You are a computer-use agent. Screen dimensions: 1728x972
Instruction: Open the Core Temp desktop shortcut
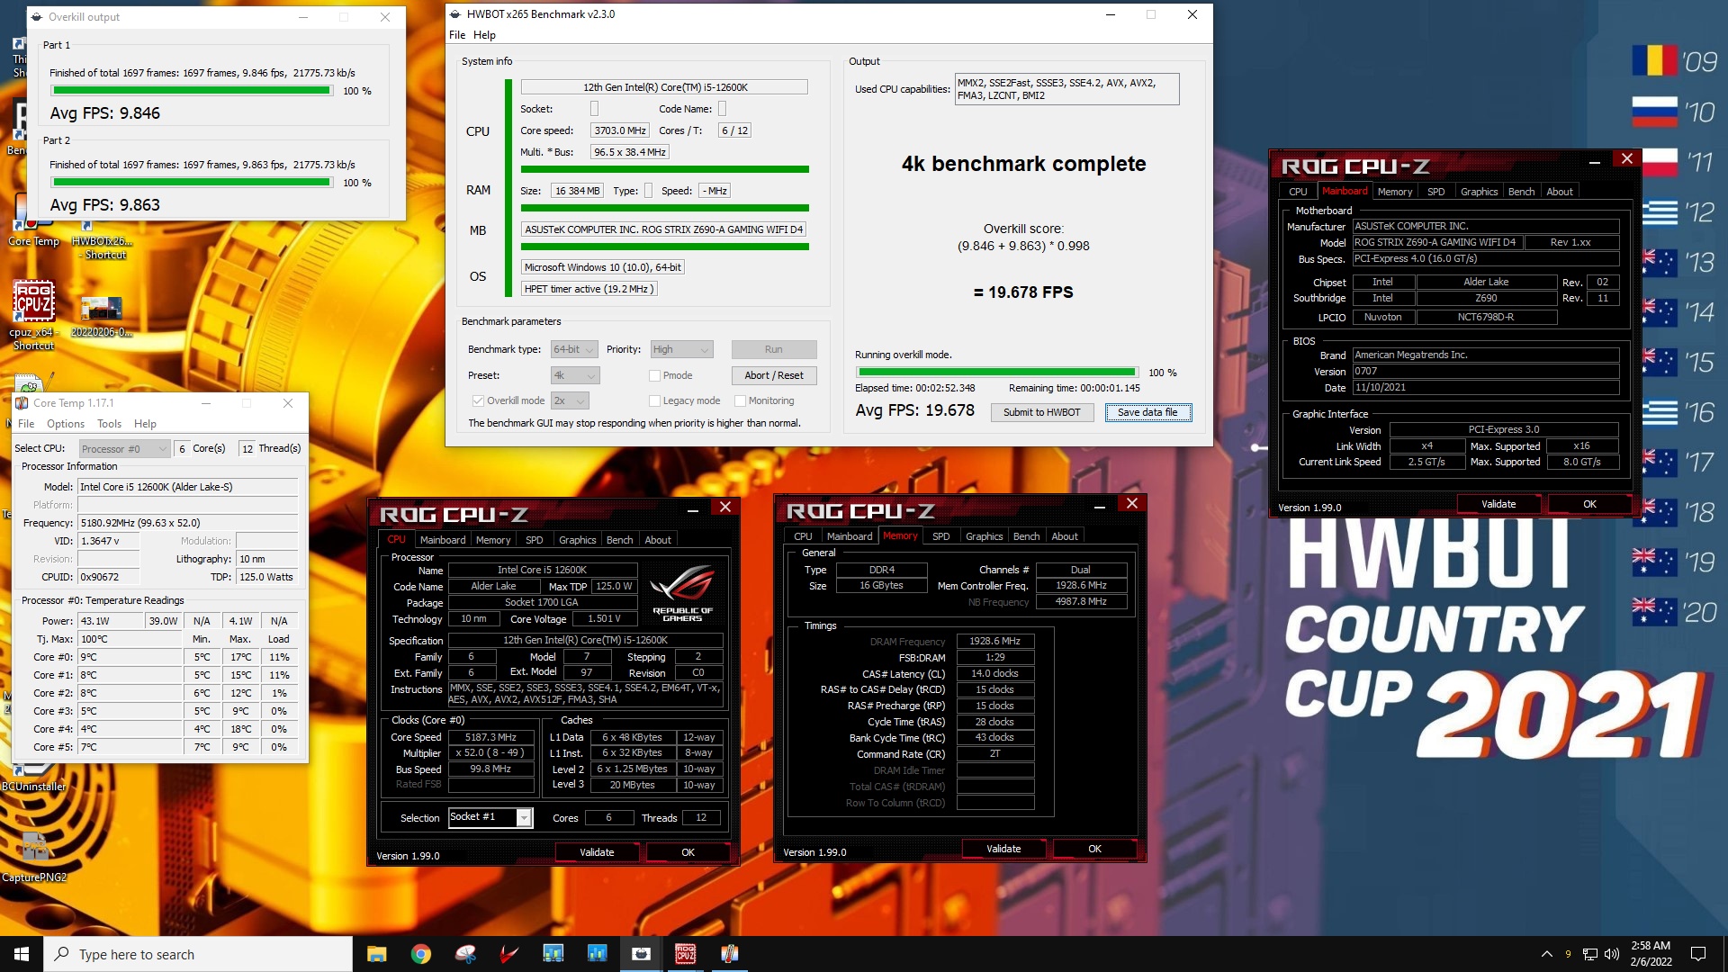click(32, 220)
